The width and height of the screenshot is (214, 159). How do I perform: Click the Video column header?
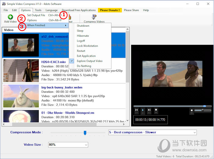click(x=9, y=30)
